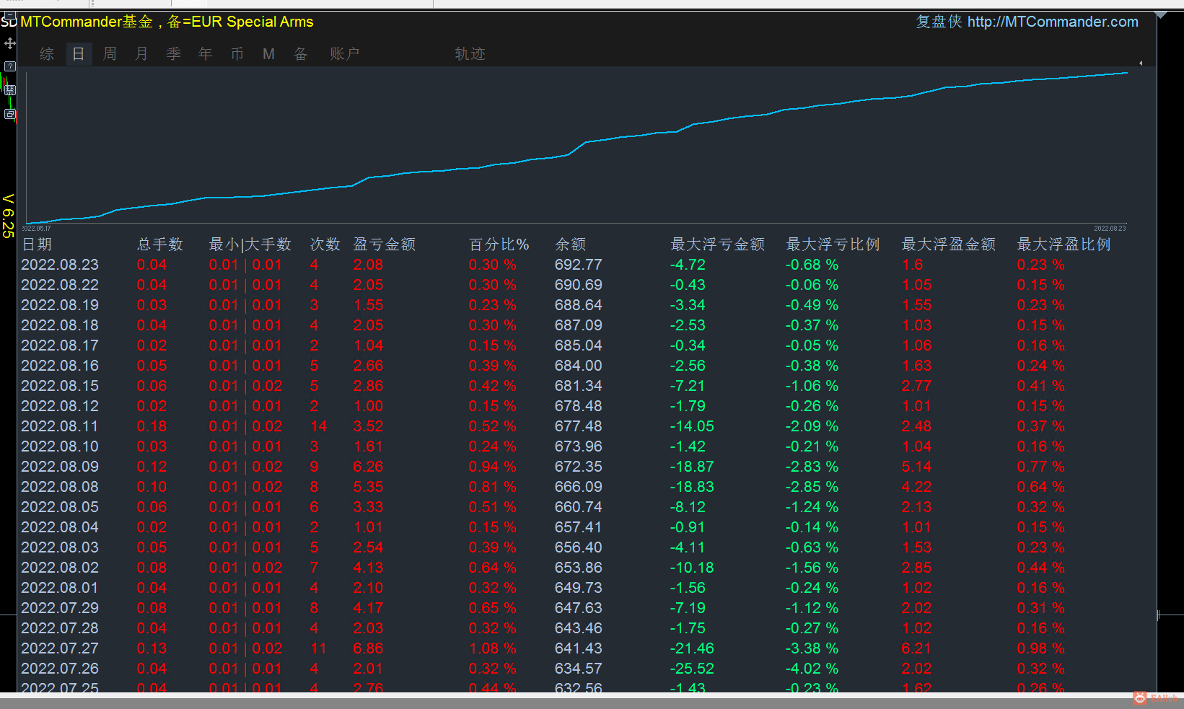This screenshot has width=1184, height=709.
Task: Select the M tab
Action: click(x=268, y=54)
